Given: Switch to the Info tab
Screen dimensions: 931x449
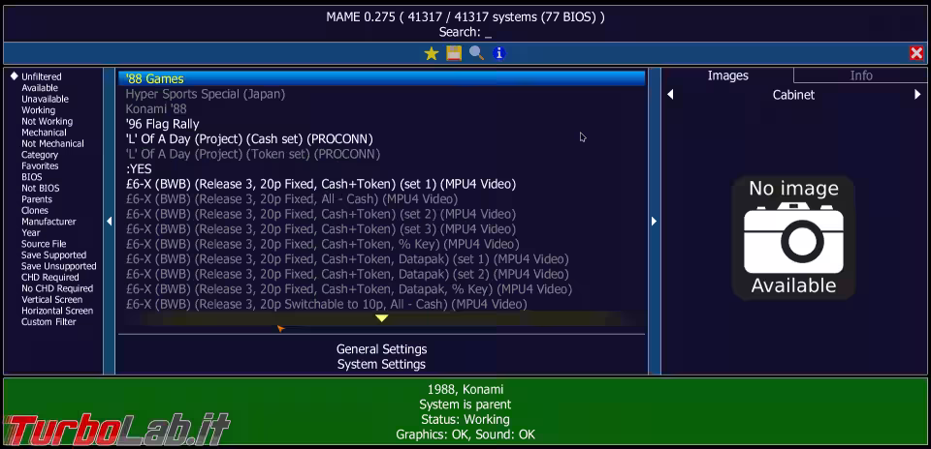Looking at the screenshot, I should pyautogui.click(x=861, y=75).
